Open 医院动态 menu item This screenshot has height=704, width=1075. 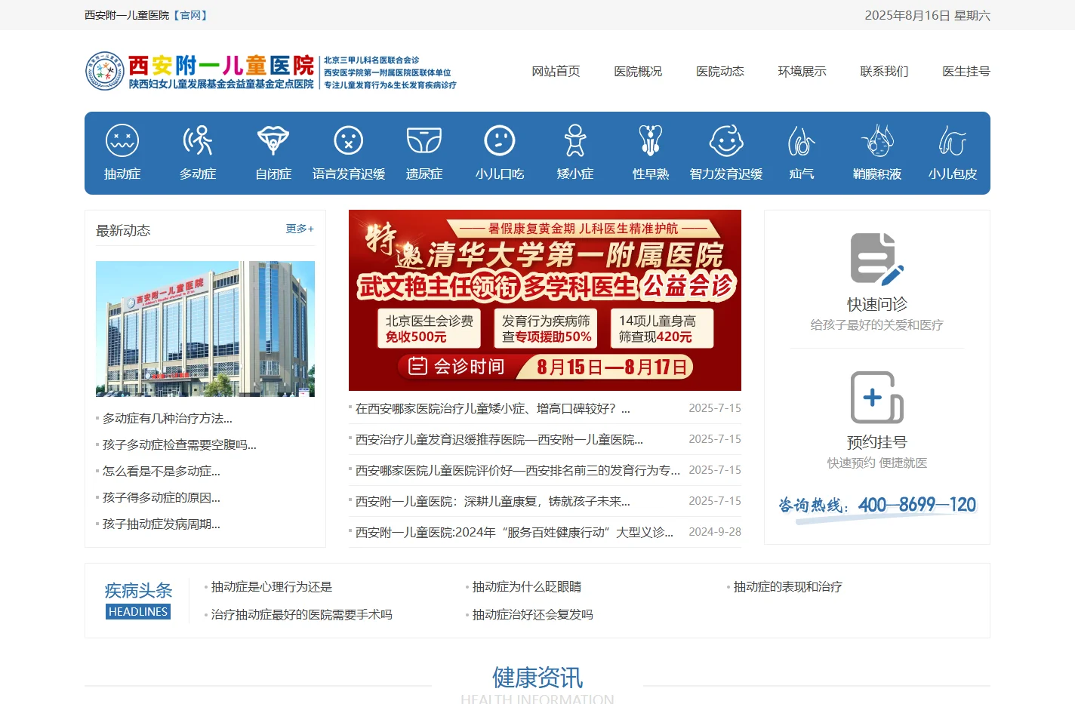click(x=720, y=71)
